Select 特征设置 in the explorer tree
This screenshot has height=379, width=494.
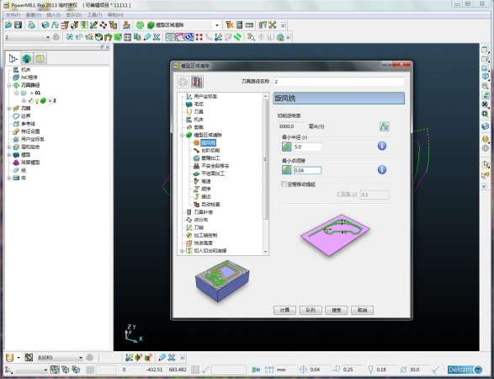(x=30, y=131)
